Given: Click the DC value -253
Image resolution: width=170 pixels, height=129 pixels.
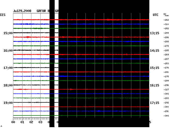Looking at the screenshot, I should [166, 63].
